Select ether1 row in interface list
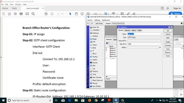 tap(111, 48)
